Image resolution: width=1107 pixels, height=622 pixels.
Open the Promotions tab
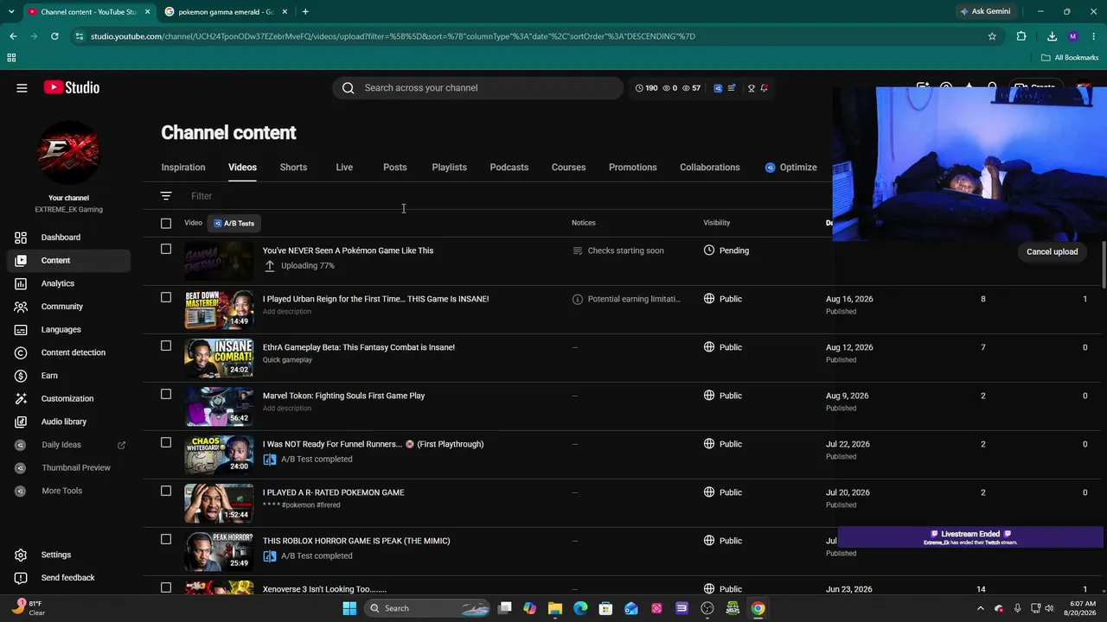pyautogui.click(x=632, y=168)
